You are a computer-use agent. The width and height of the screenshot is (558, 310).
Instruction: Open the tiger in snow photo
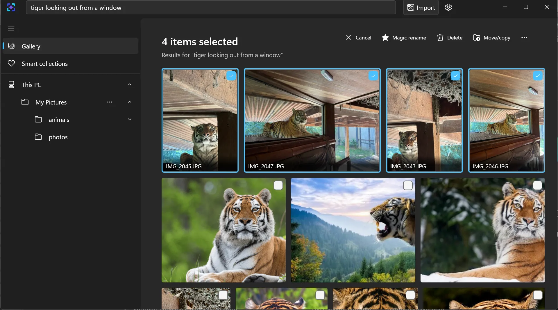(x=482, y=230)
